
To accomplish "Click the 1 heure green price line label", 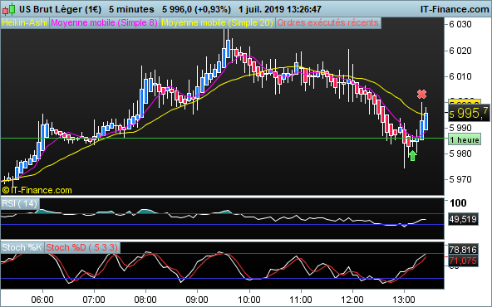I will (x=464, y=139).
